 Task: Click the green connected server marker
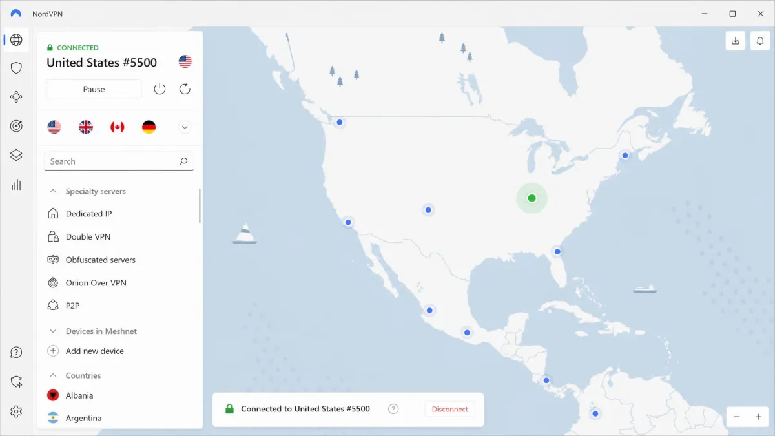[x=532, y=198]
